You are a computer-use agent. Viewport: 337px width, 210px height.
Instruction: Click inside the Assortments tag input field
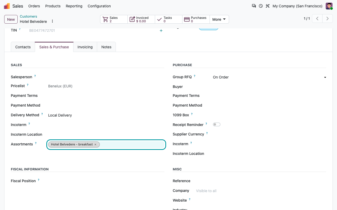pos(132,145)
